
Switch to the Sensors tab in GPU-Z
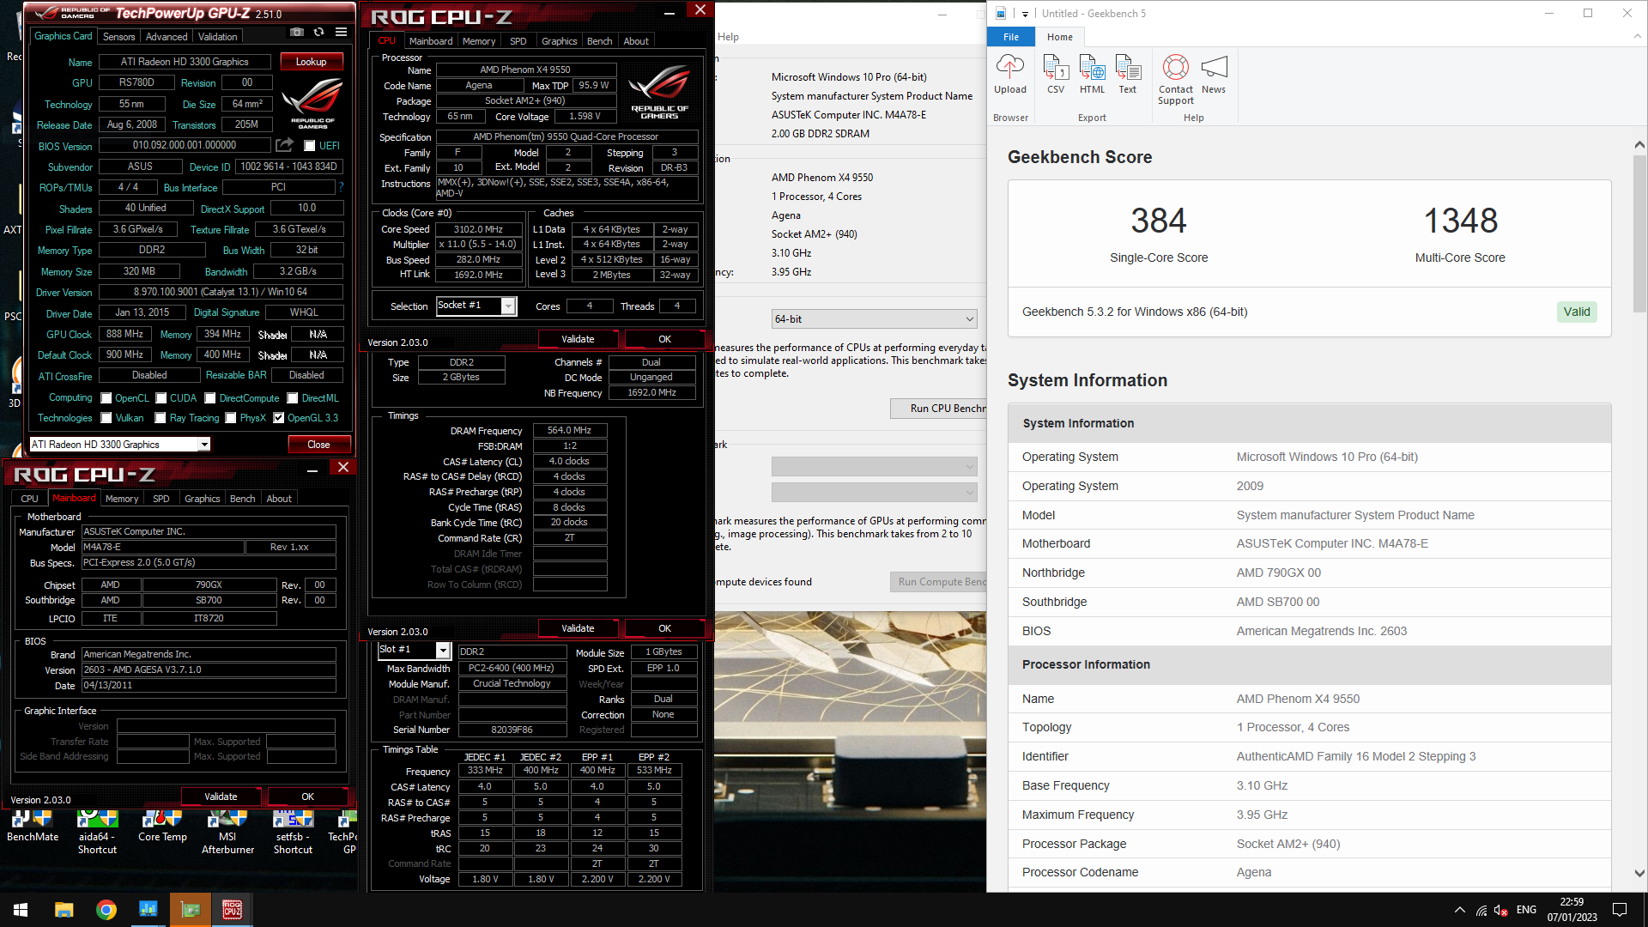[x=118, y=36]
